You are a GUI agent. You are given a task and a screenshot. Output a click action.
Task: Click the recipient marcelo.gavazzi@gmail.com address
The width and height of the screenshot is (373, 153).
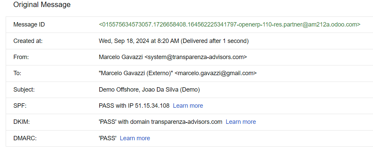point(215,73)
